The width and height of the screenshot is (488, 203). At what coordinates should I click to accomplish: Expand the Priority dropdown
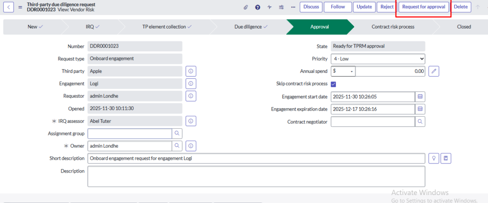coord(378,59)
